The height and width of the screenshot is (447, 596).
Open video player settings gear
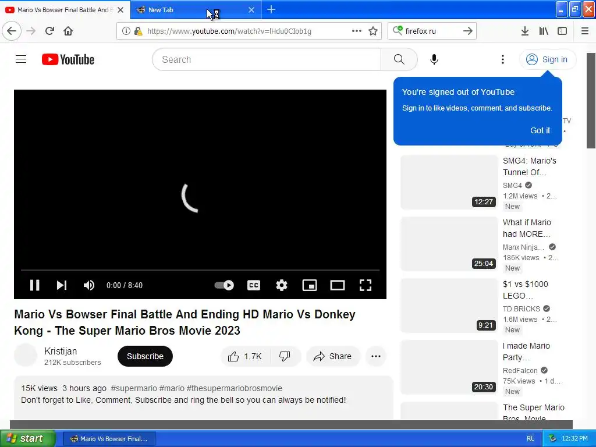pyautogui.click(x=281, y=285)
